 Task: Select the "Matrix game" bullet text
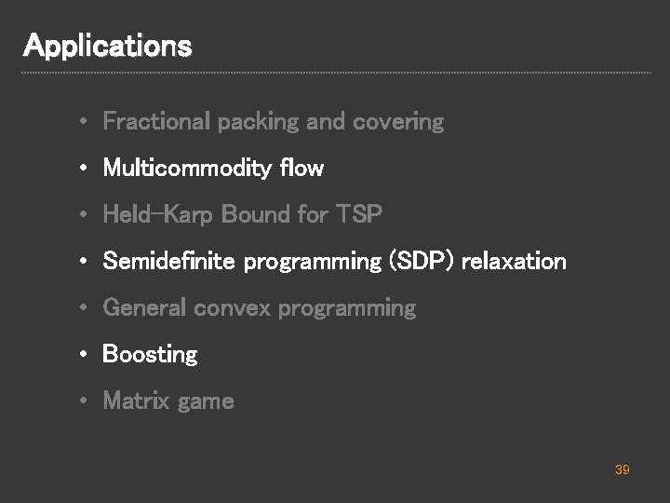(167, 401)
